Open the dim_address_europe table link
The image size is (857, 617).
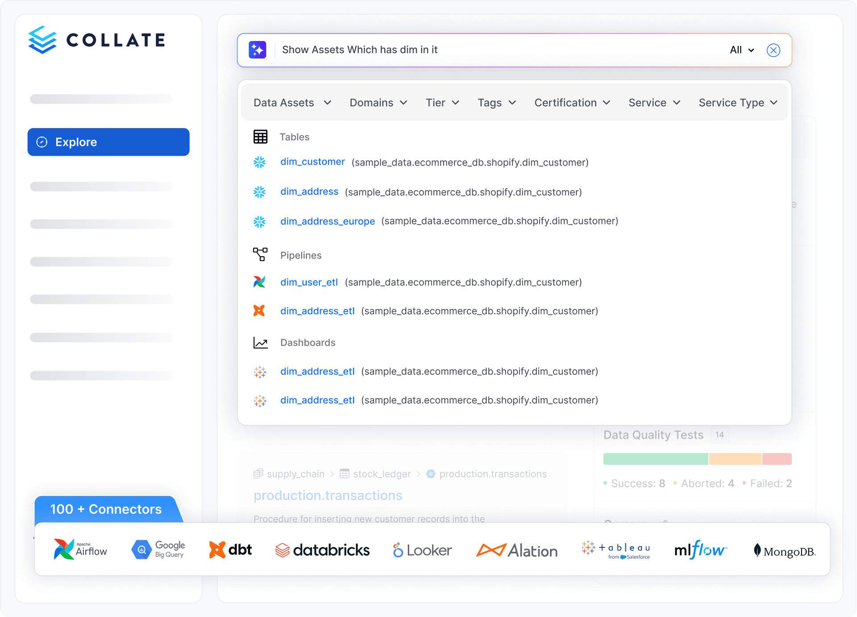tap(327, 221)
